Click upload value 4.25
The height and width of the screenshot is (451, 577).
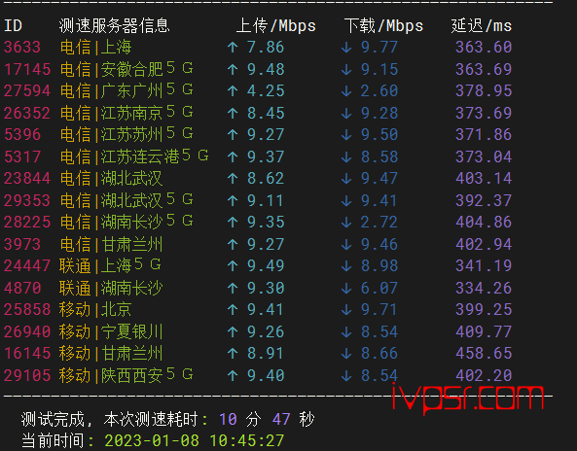tap(266, 90)
